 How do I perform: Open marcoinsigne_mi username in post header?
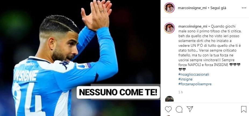pos(192,8)
